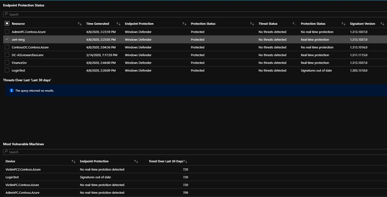The width and height of the screenshot is (387, 197).
Task: Click the Signature Version column header
Action: pos(362,24)
